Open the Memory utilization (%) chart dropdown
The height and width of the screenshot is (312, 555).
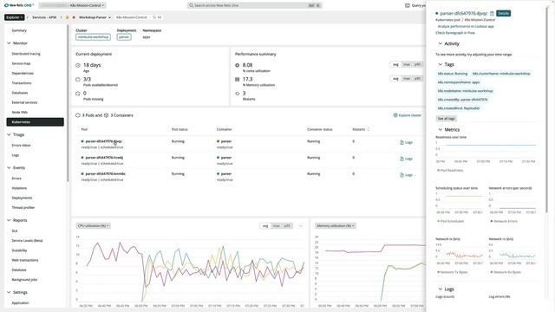[336, 225]
